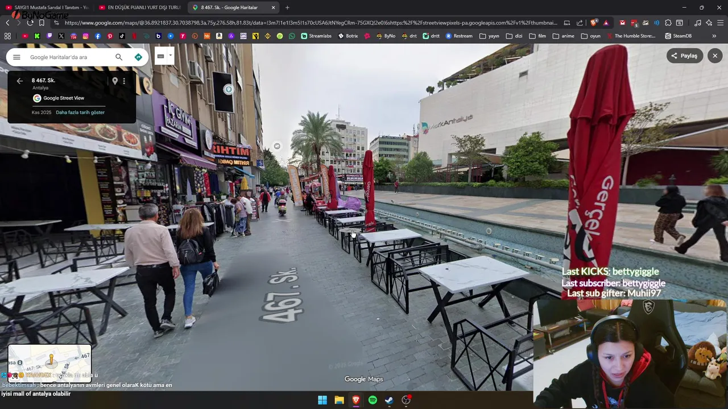
Task: Expand the anime bookmarks folder
Action: [x=563, y=36]
